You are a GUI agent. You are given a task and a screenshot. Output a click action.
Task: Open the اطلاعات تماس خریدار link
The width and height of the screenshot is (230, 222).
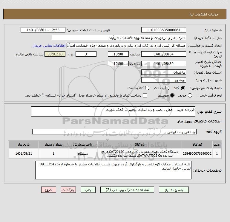pos(49,46)
